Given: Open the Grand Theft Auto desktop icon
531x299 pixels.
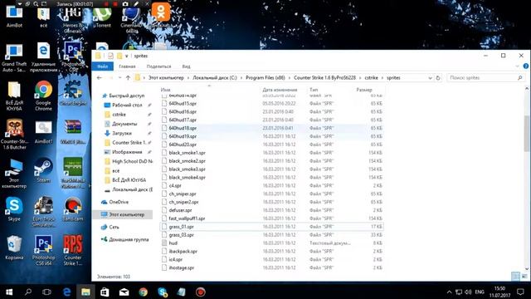Looking at the screenshot, I should pyautogui.click(x=14, y=57).
